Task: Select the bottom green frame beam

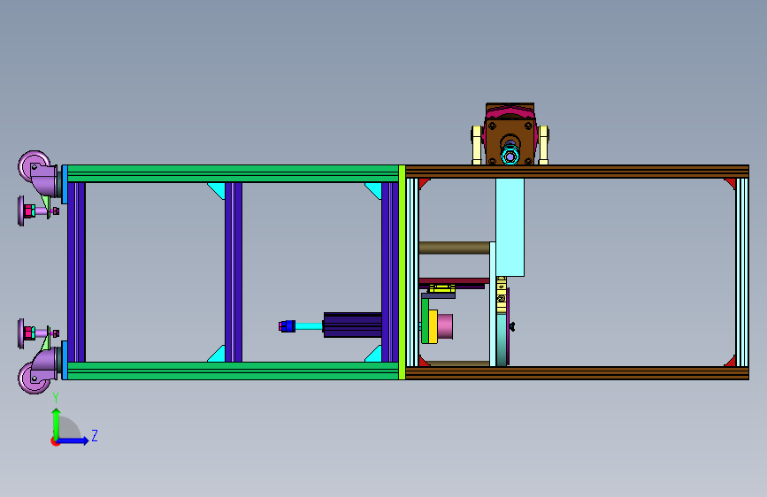Action: (233, 371)
